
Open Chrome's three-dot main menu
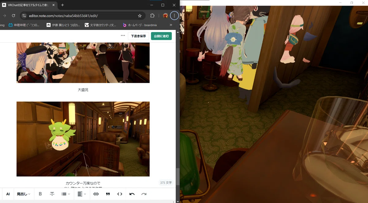174,16
